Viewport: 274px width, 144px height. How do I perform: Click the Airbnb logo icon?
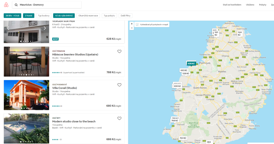(6, 5)
